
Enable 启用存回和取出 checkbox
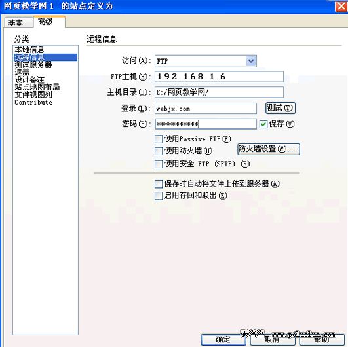click(159, 196)
